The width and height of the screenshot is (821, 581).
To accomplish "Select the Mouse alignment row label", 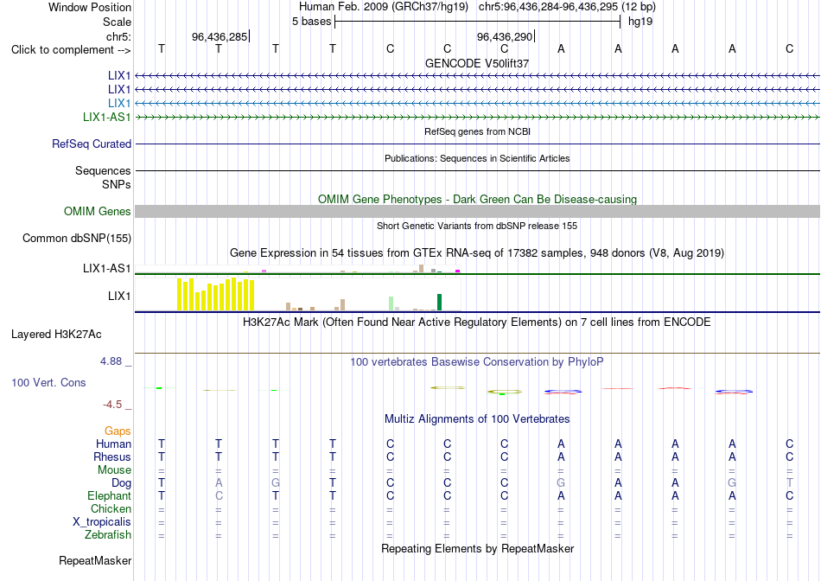I will pyautogui.click(x=114, y=470).
